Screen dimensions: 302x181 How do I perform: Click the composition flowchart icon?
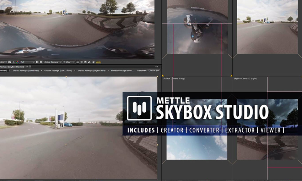point(89,62)
